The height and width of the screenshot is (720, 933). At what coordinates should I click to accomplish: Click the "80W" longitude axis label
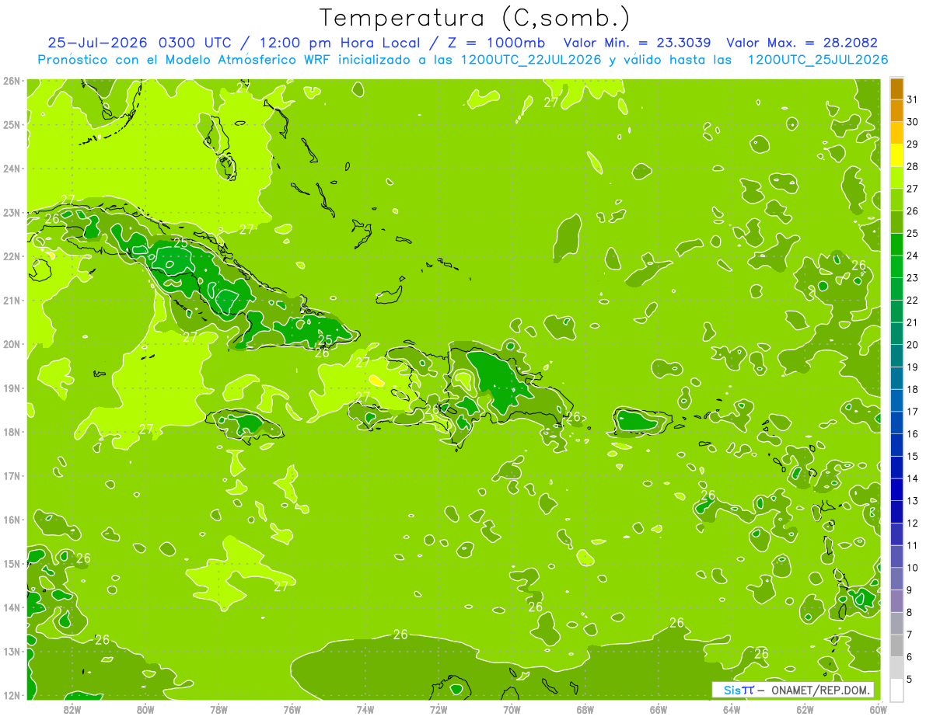pyautogui.click(x=145, y=709)
